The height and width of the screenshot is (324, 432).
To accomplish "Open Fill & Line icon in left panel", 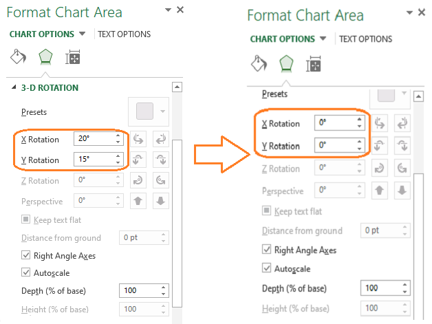I will [19, 58].
